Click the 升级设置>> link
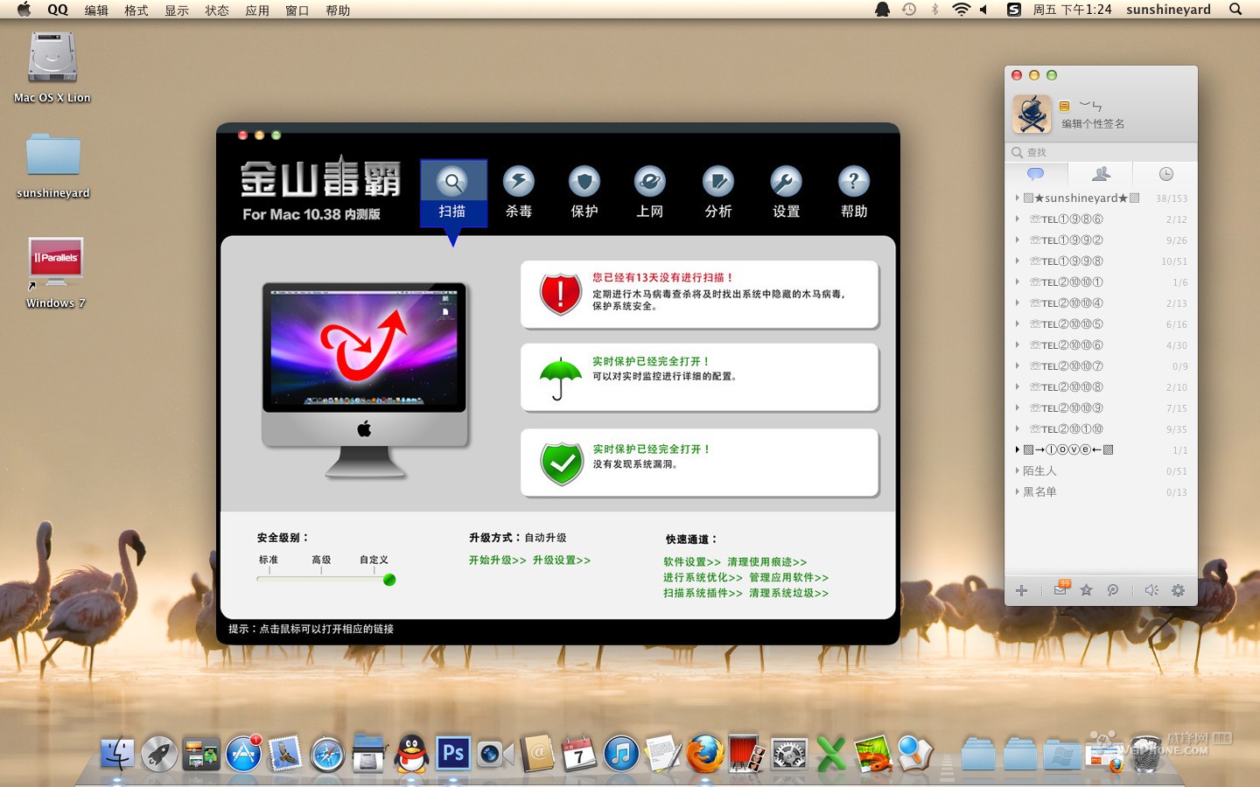Viewport: 1260px width, 787px height. coord(562,561)
